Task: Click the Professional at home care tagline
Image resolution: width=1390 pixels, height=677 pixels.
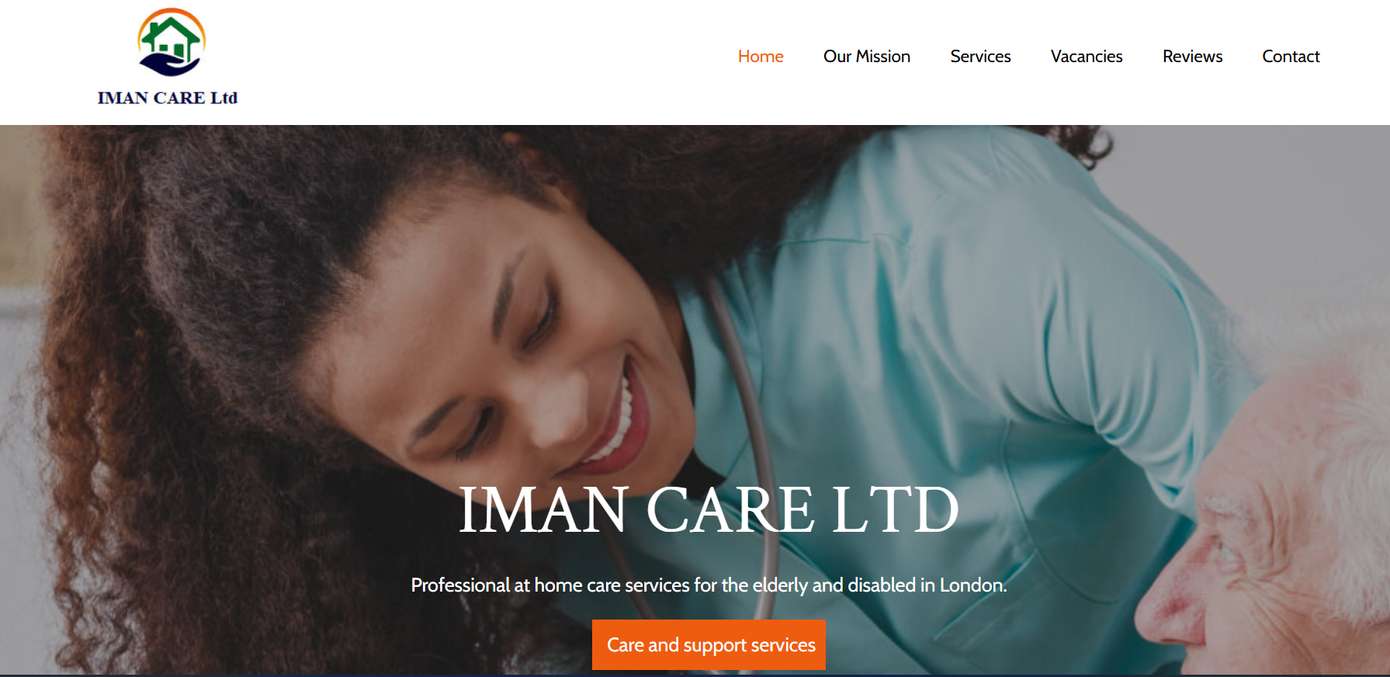Action: 709,585
